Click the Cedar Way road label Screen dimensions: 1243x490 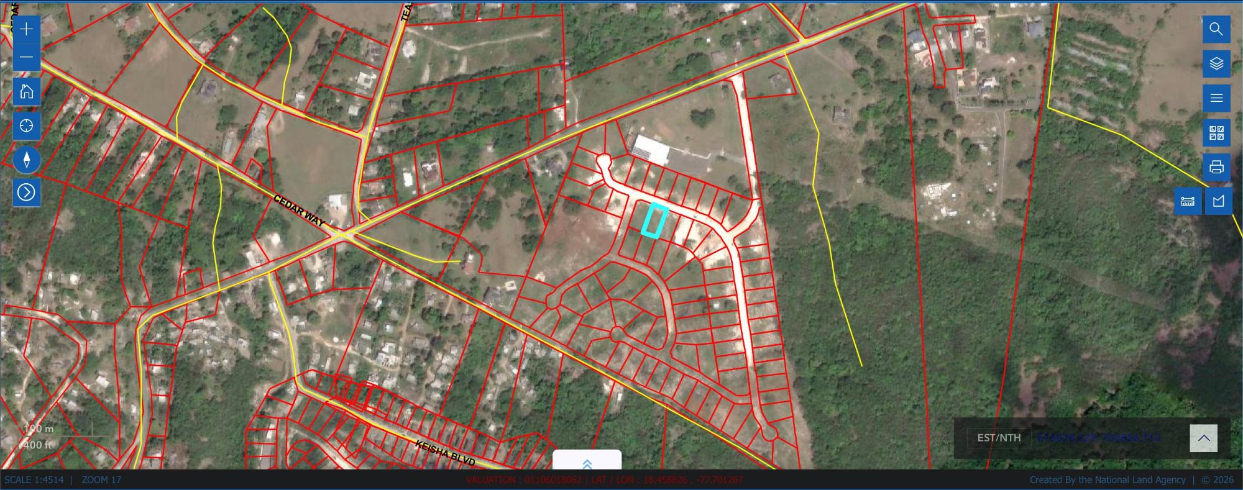pyautogui.click(x=300, y=211)
